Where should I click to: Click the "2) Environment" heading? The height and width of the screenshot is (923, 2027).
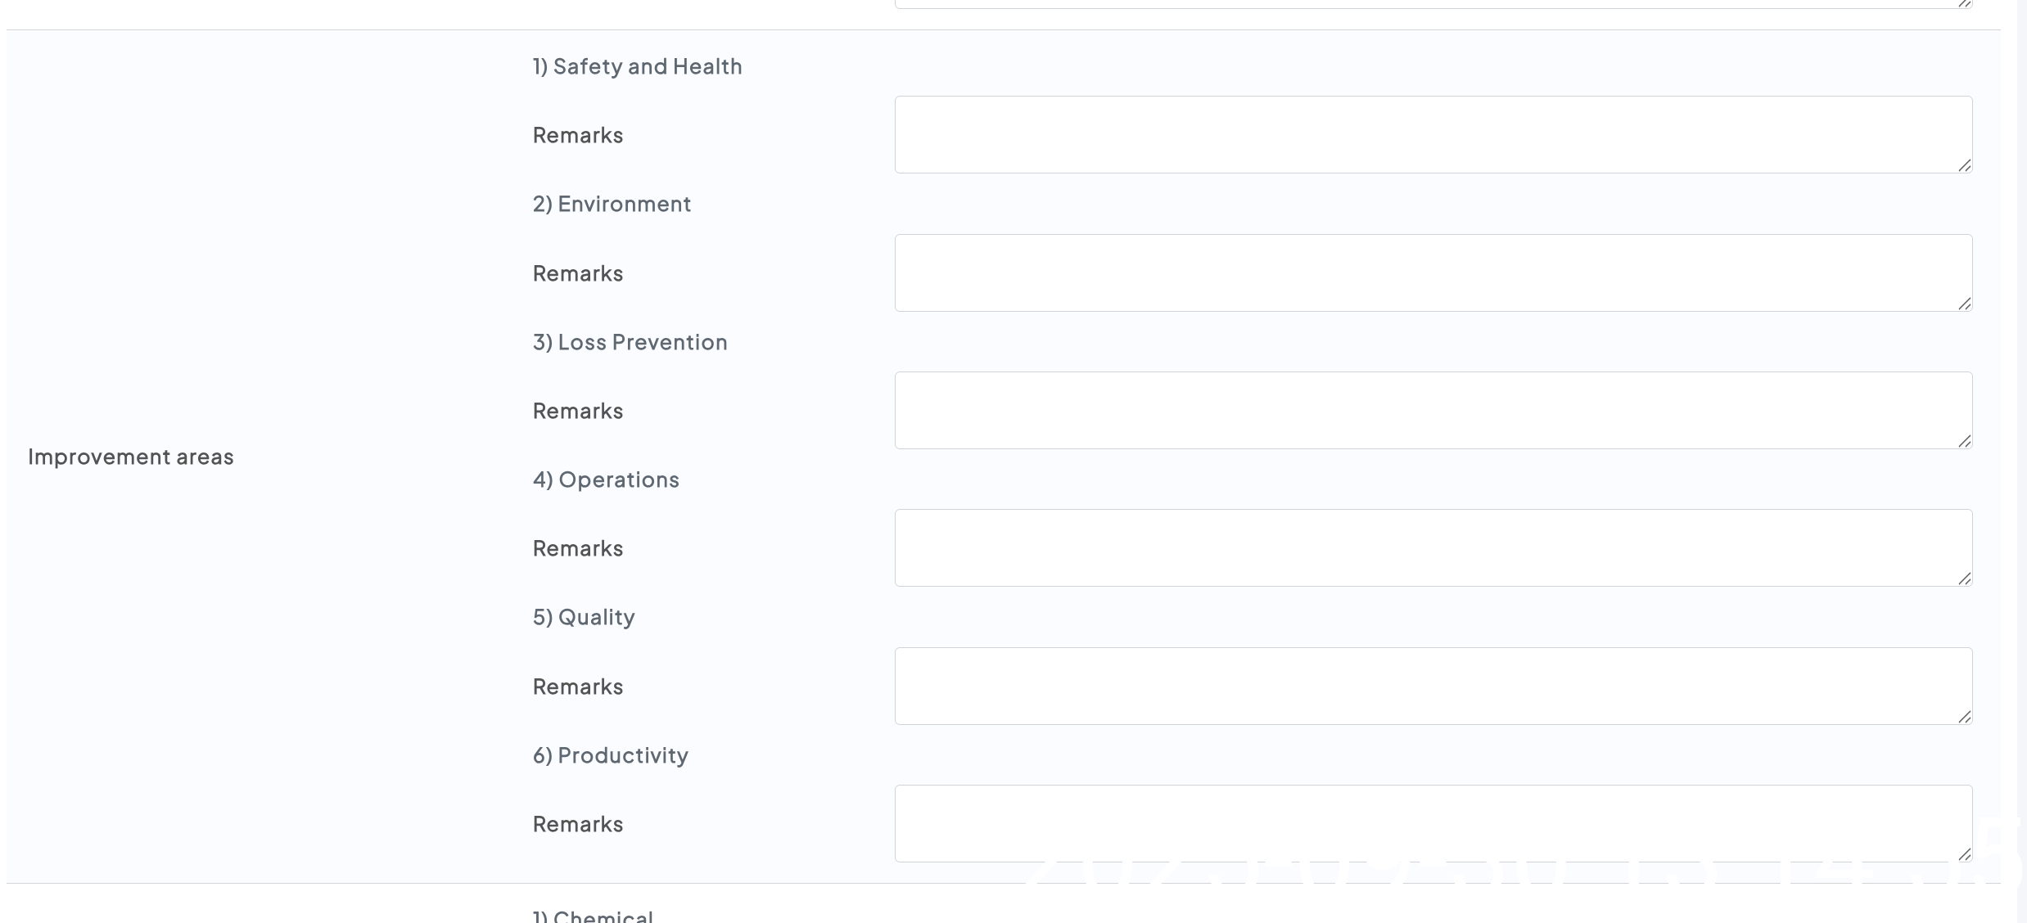pos(612,204)
